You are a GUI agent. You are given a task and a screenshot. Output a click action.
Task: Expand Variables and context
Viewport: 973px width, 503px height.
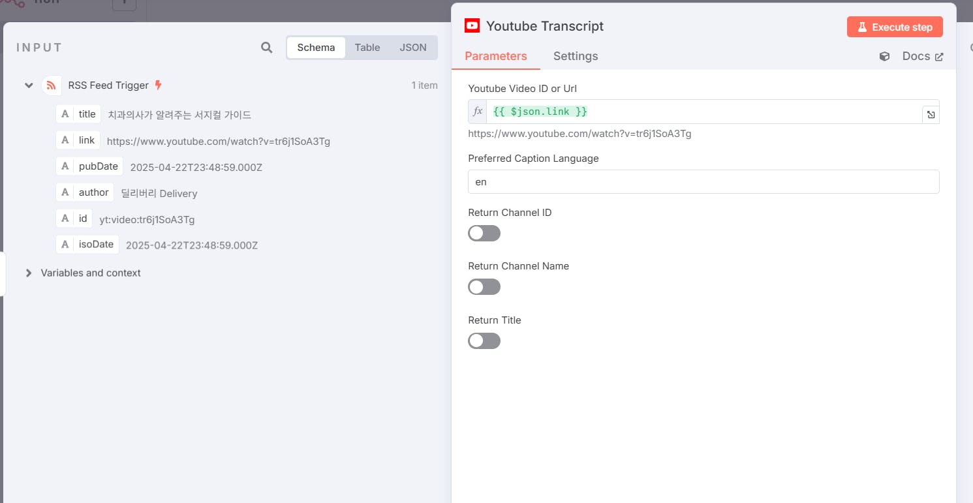tap(29, 273)
